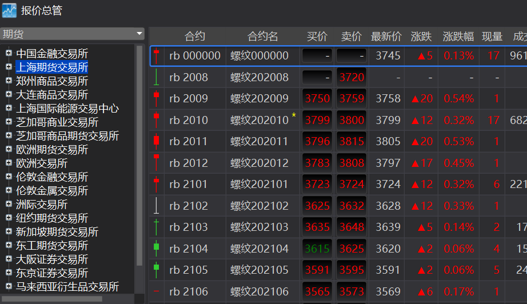Expand 中国金融交易所 tree node
The width and height of the screenshot is (527, 304).
9,53
